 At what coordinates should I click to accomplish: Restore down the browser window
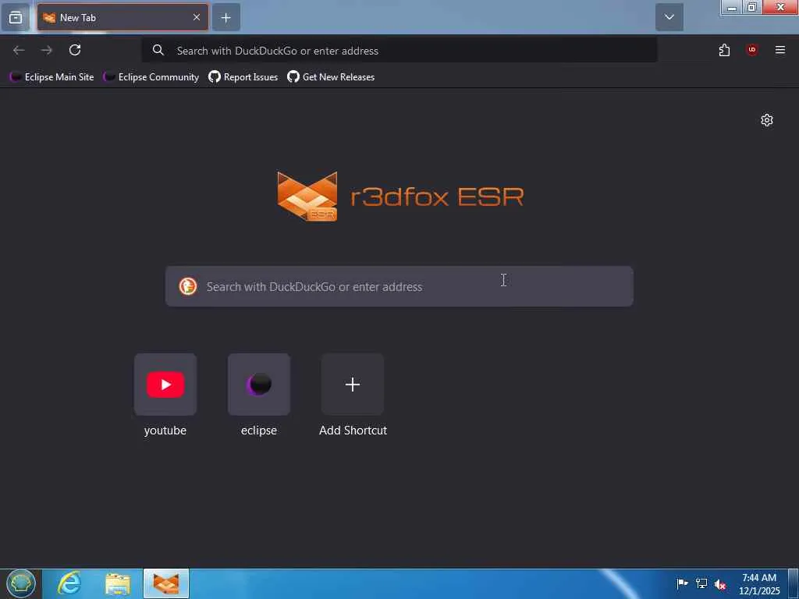pyautogui.click(x=751, y=8)
